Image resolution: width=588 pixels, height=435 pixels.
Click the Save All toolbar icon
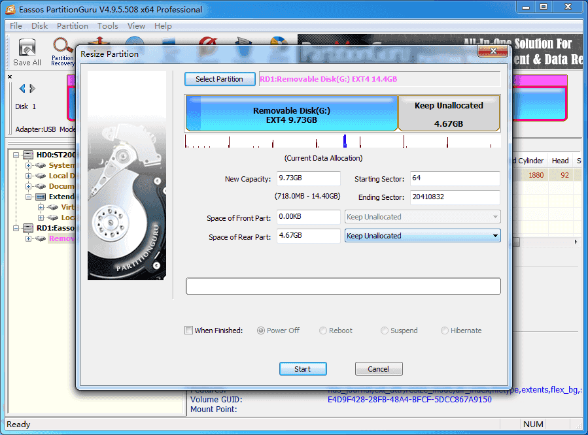(27, 52)
